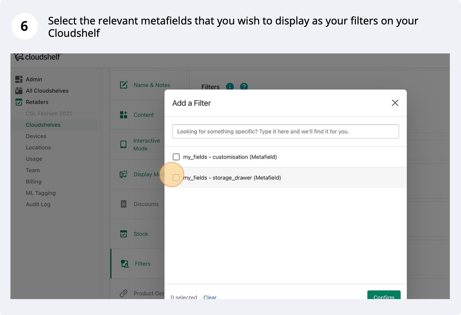Go to Cloudshelves section
The width and height of the screenshot is (461, 315).
point(43,125)
